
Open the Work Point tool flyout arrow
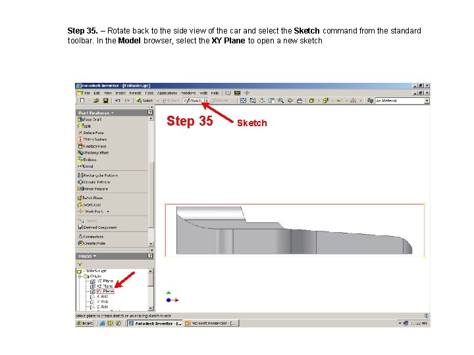point(108,212)
